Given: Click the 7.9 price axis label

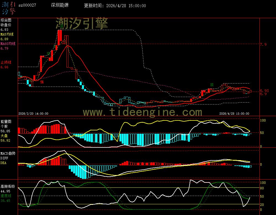Looking at the screenshot, I should (263, 44).
